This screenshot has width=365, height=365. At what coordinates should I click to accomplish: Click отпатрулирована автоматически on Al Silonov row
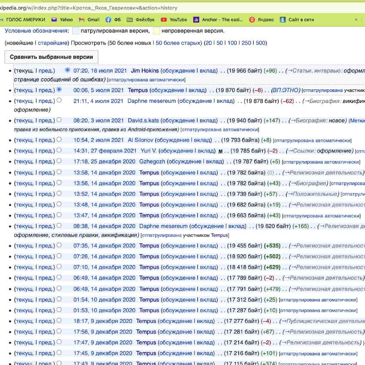(312, 140)
